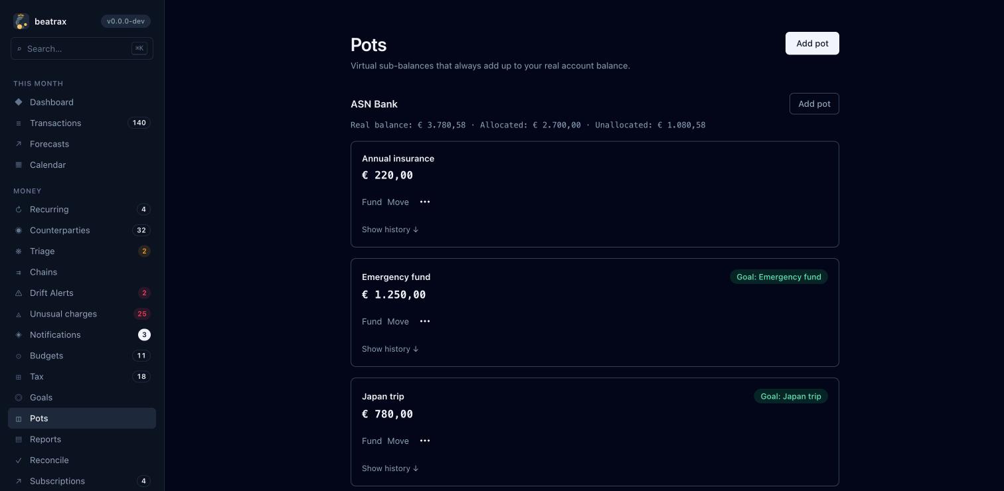This screenshot has height=491, width=1004.
Task: Open more options for Emergency fund pot
Action: pos(425,321)
